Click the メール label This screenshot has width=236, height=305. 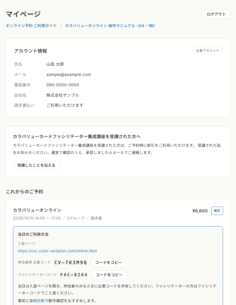[20, 75]
